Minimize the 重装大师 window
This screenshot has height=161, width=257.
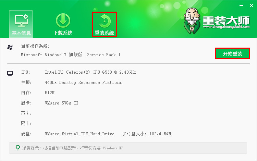241,5
